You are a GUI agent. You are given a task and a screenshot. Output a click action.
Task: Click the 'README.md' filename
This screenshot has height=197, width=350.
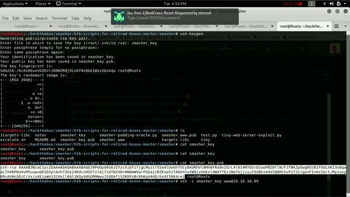[45, 140]
